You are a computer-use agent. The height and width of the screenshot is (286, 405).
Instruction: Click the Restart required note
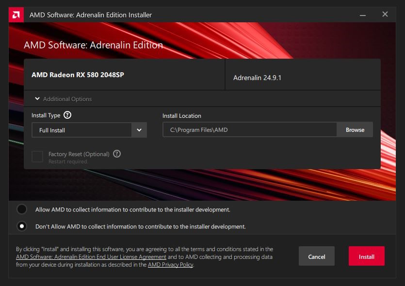68,161
